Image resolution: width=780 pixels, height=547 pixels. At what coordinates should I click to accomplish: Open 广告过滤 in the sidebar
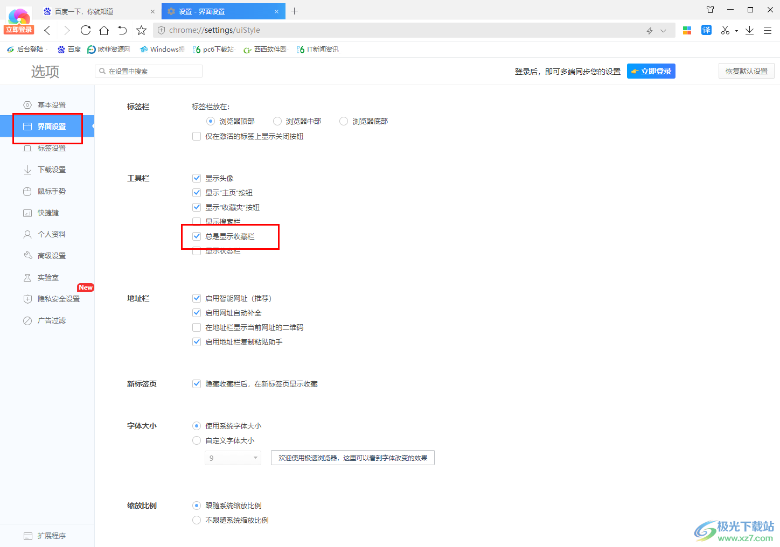[x=47, y=320]
